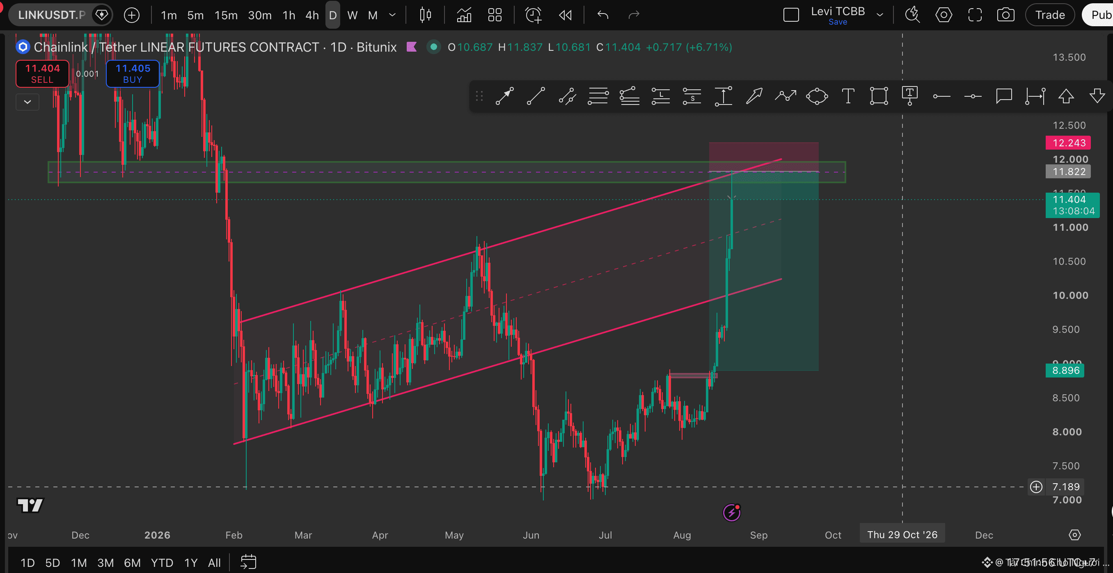Open the price scale settings gear

click(1075, 535)
